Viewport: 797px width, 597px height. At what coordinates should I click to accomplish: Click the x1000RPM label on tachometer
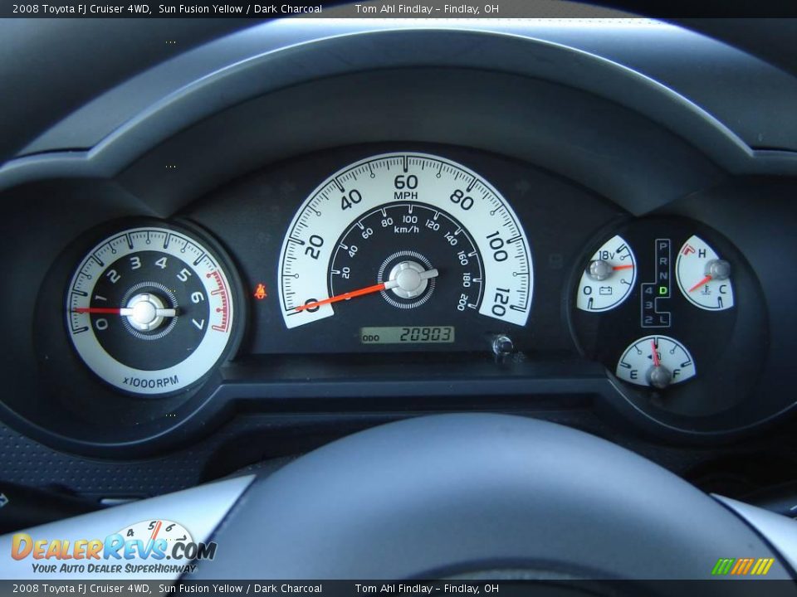pos(150,381)
